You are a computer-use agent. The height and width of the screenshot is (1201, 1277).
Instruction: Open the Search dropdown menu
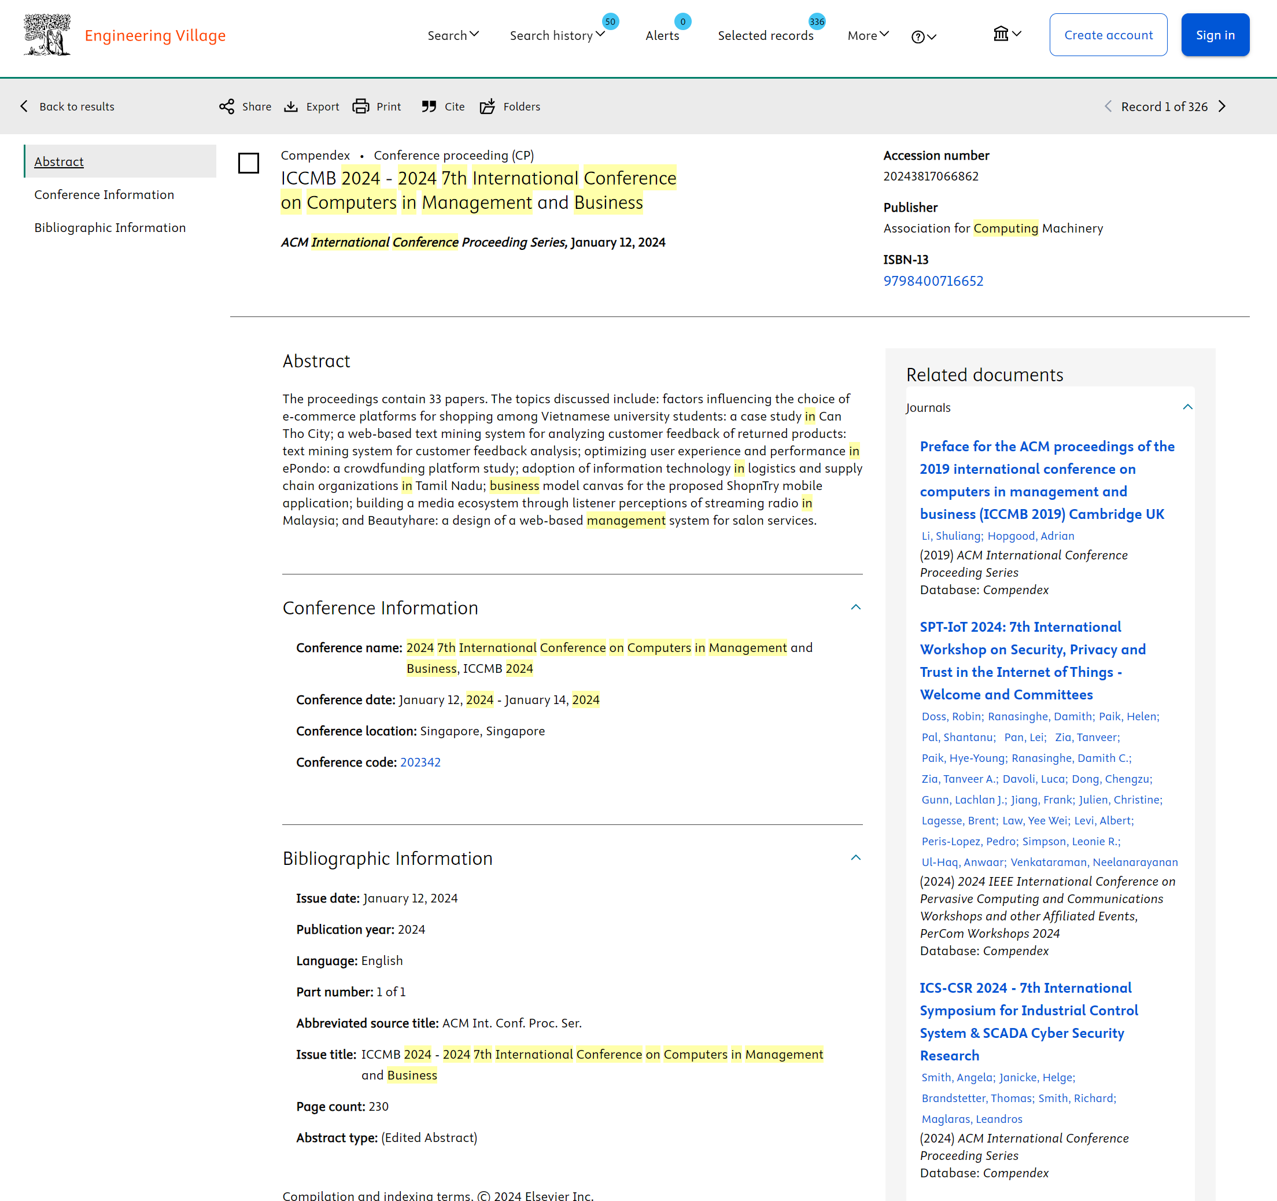(x=453, y=35)
